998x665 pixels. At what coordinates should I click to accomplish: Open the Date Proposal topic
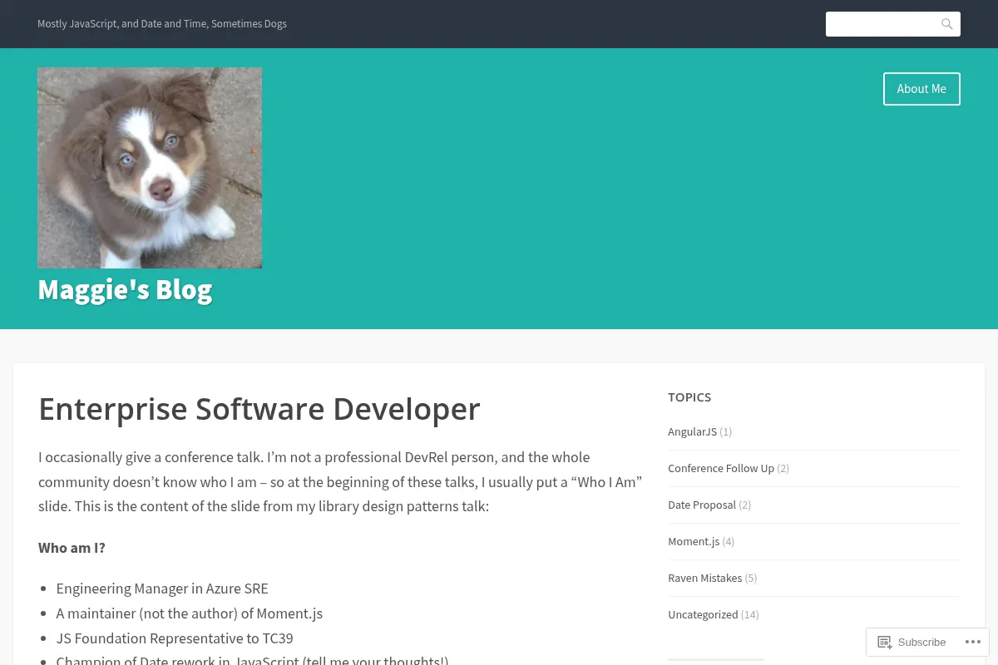(x=702, y=505)
